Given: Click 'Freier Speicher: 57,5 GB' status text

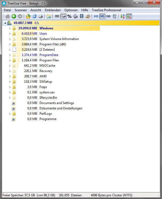Looking at the screenshot, I should click(19, 195).
